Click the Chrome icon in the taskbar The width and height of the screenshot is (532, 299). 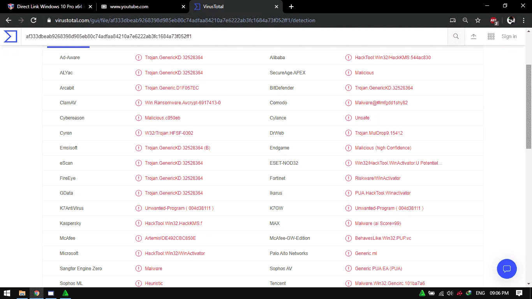pos(36,293)
